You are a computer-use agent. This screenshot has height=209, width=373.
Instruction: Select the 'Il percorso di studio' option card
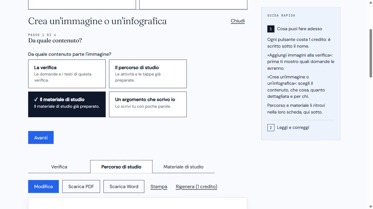[148, 74]
